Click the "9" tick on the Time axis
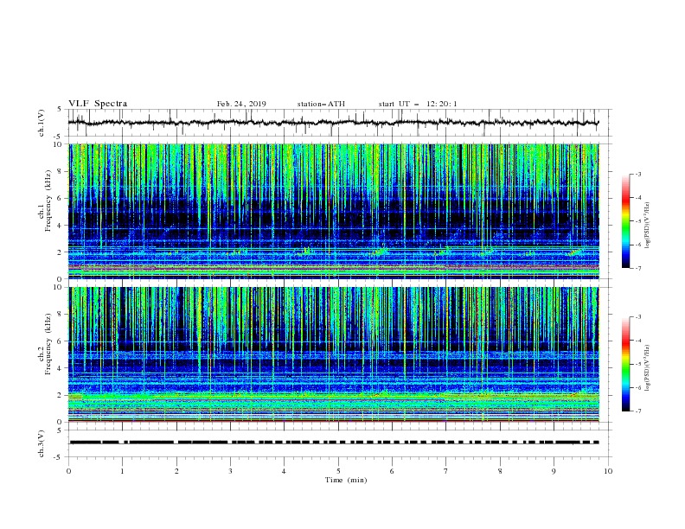This screenshot has height=529, width=685. 554,471
